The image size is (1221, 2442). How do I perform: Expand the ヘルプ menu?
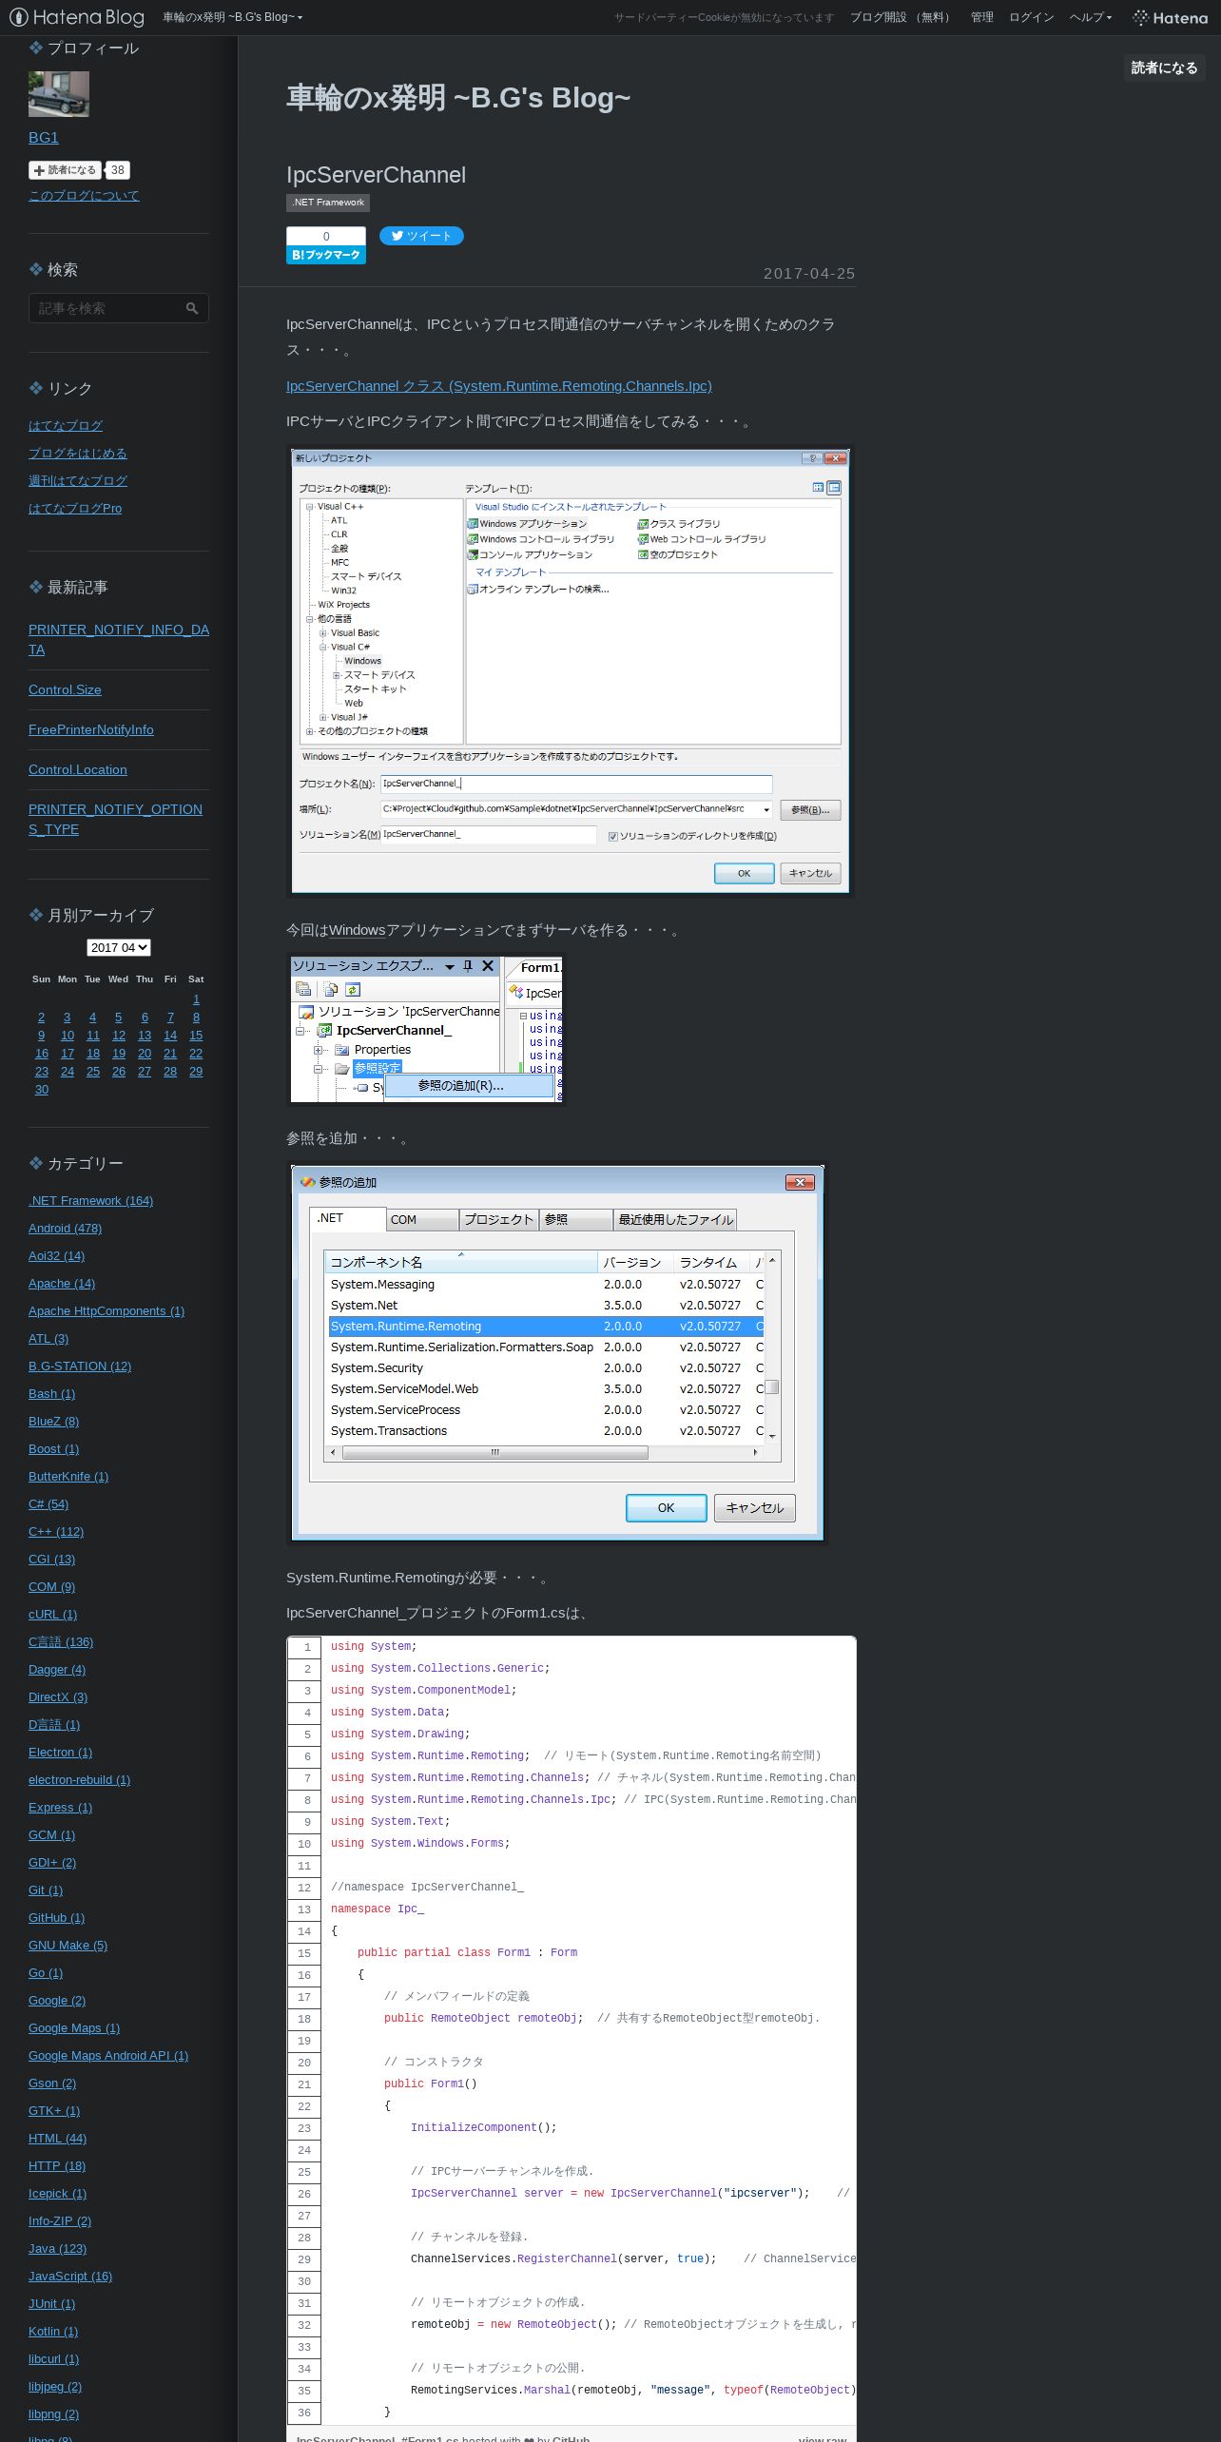(x=1090, y=17)
